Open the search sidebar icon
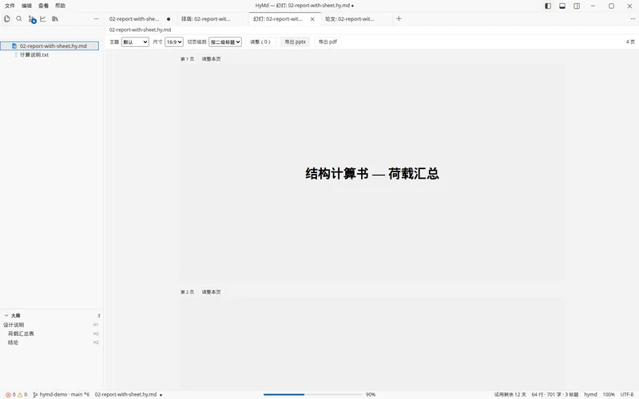 18,18
